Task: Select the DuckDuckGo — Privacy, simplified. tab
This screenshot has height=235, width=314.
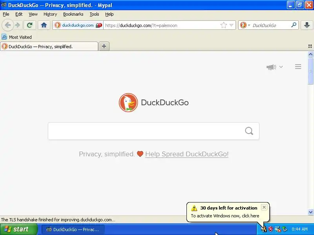Action: pos(49,46)
